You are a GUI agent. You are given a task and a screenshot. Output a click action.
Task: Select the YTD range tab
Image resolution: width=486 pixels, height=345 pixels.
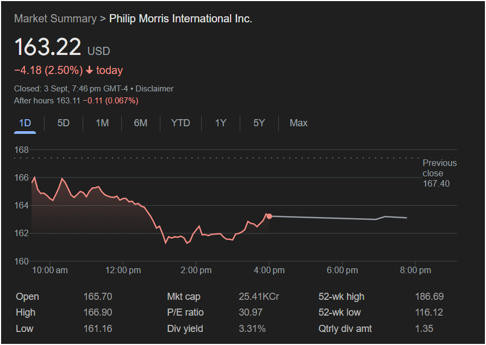pos(180,123)
